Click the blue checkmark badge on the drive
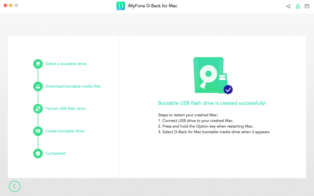Image resolution: width=314 pixels, height=196 pixels. coord(228,90)
